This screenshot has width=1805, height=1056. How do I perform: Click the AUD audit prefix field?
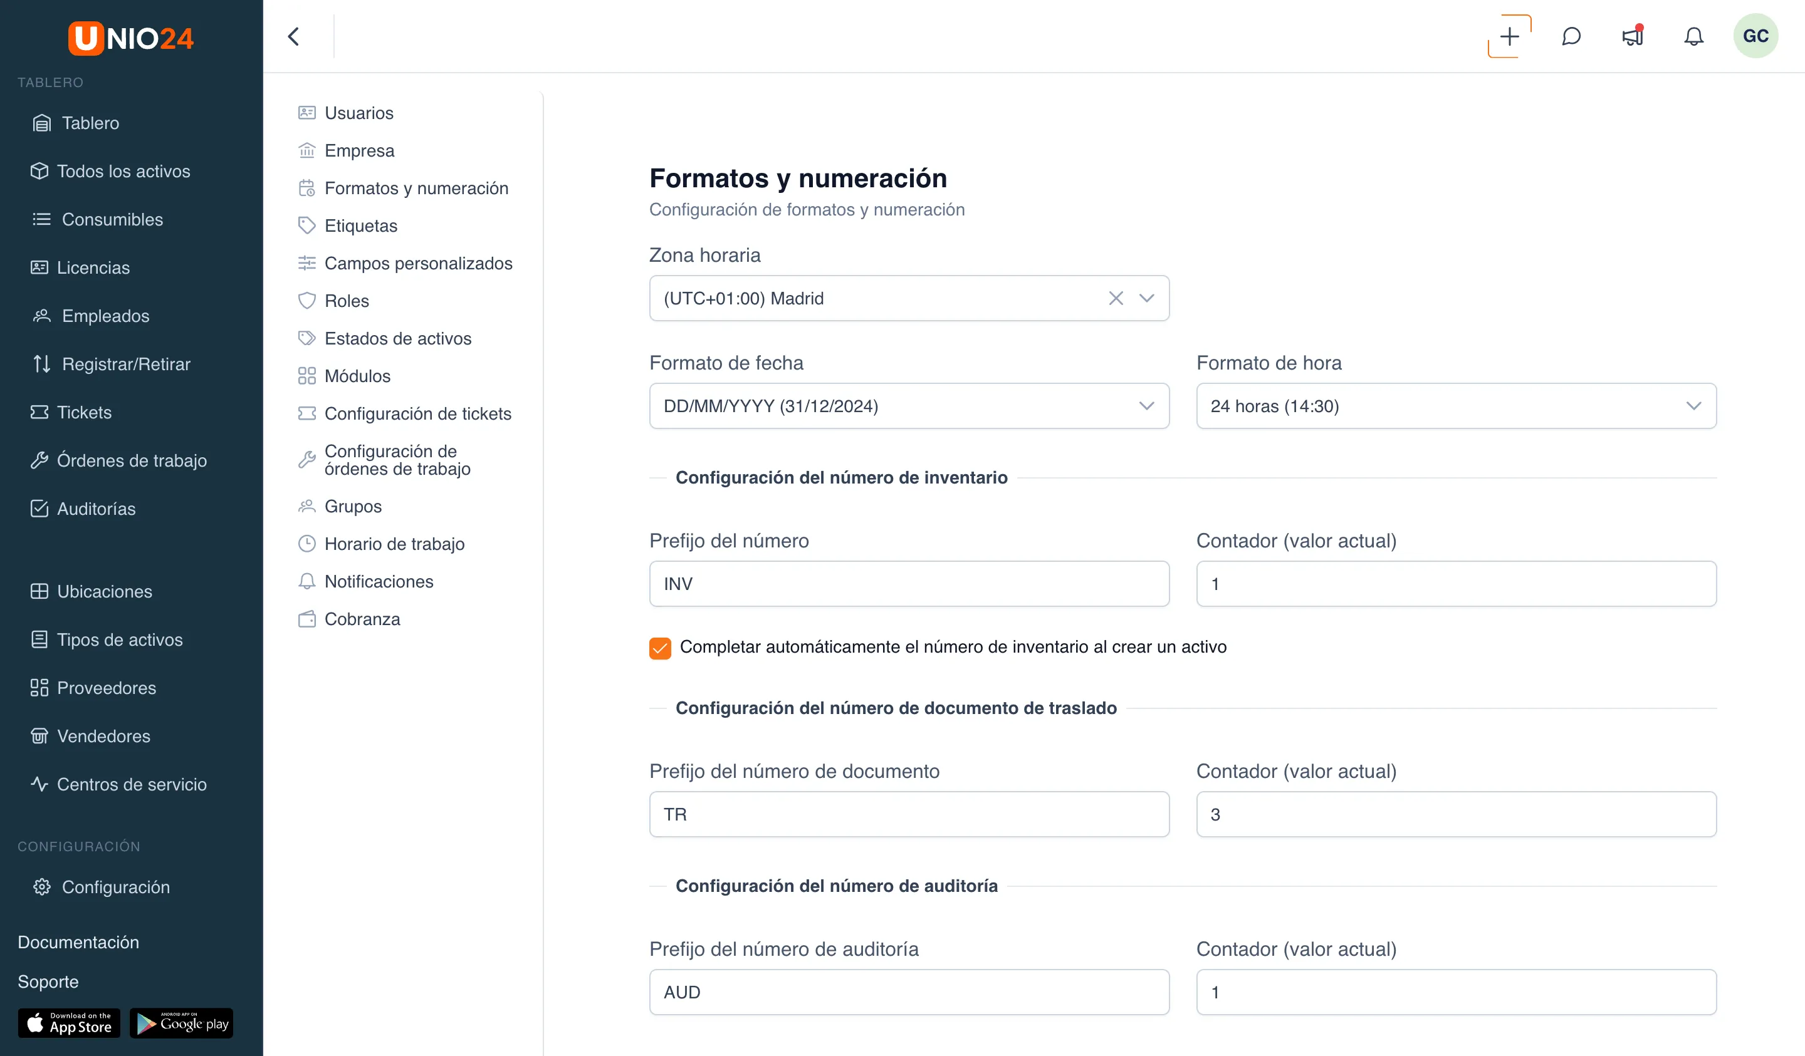(x=909, y=991)
